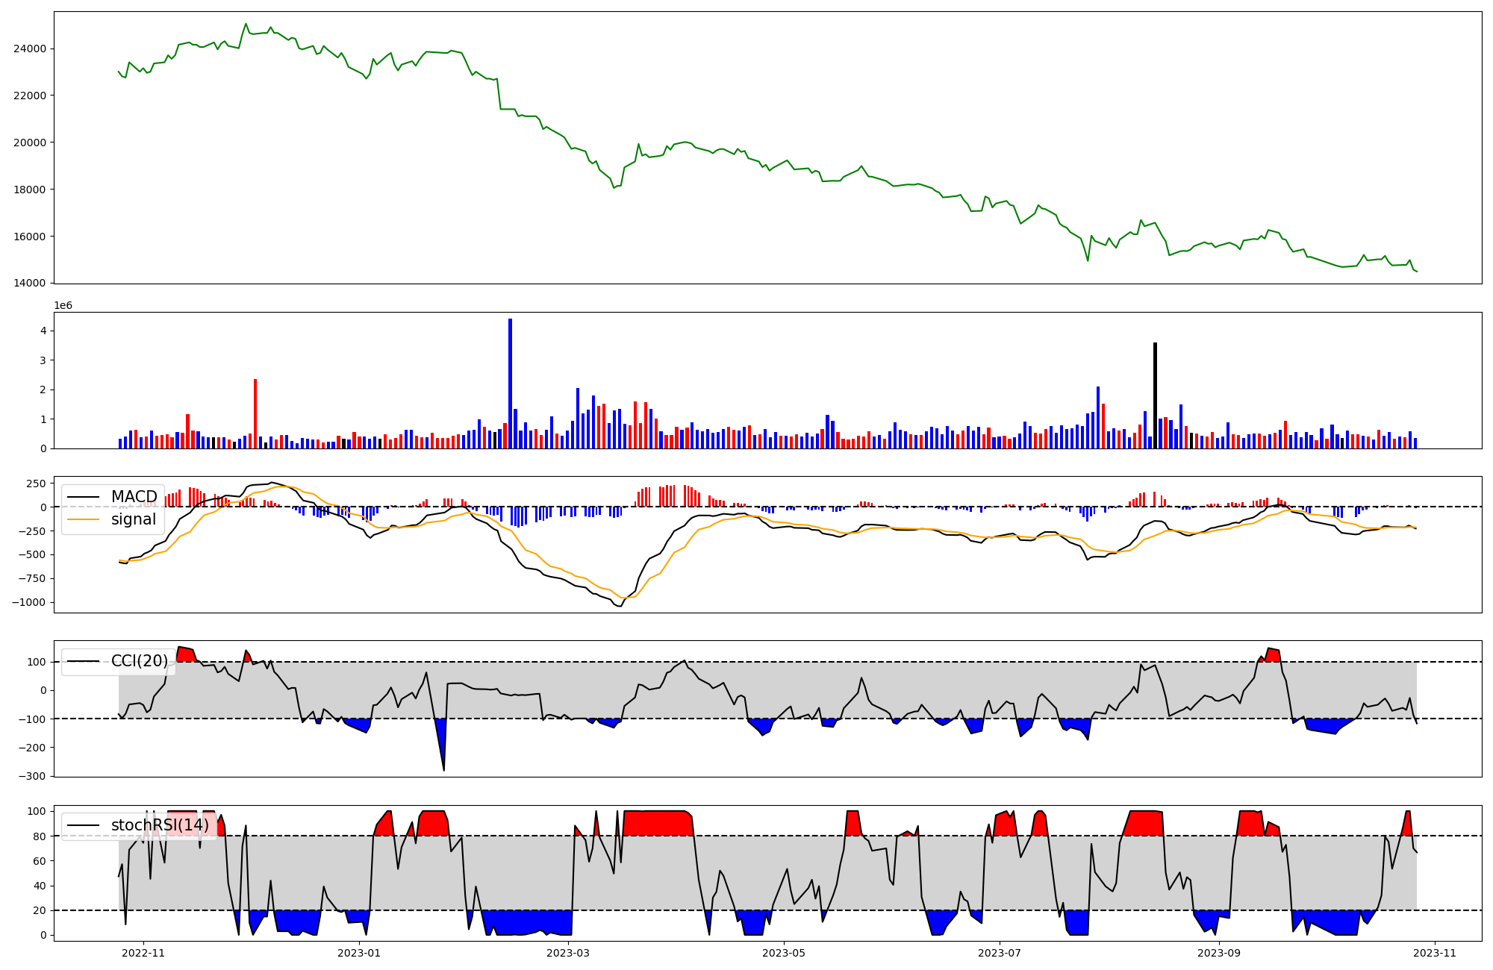Click the stochRSI(14) legend label
This screenshot has height=970, width=1493.
159,825
